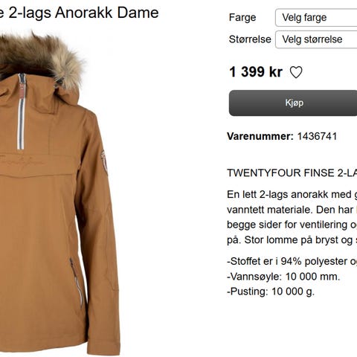Click the embroidered signature on chest pocket
The width and height of the screenshot is (357, 357).
(22, 161)
